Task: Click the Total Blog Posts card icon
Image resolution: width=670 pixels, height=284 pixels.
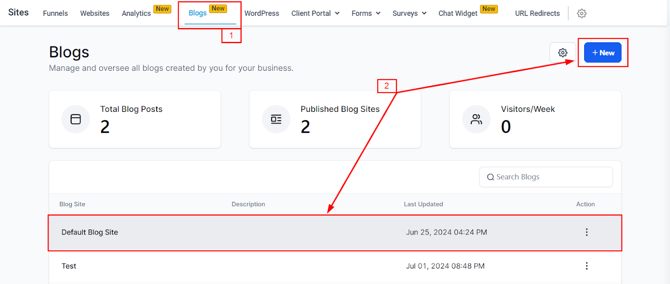Action: [76, 119]
